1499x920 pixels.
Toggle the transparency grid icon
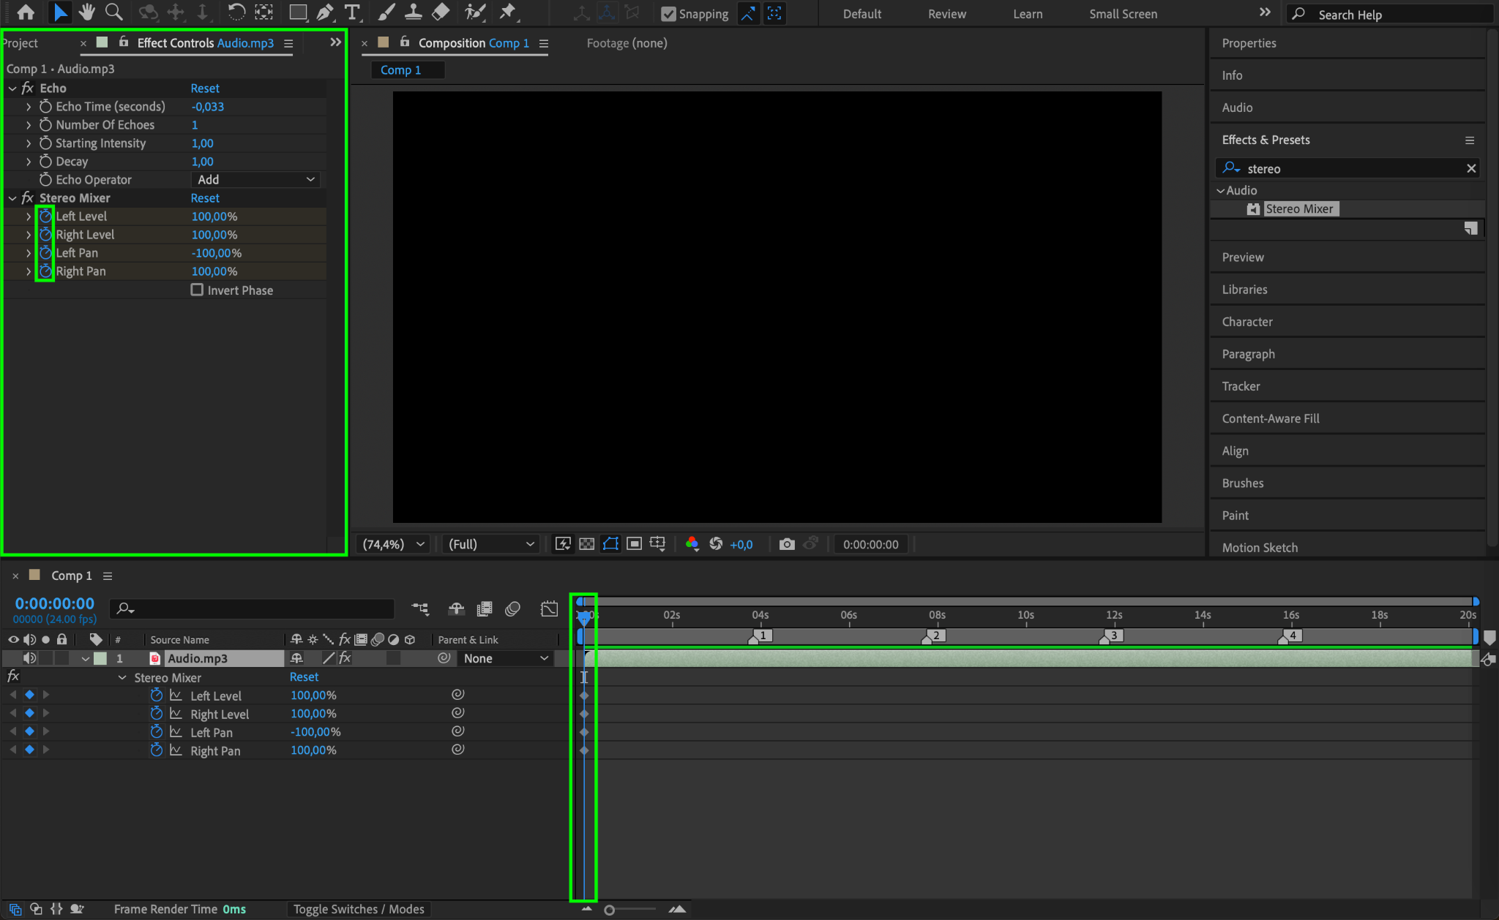pos(586,544)
